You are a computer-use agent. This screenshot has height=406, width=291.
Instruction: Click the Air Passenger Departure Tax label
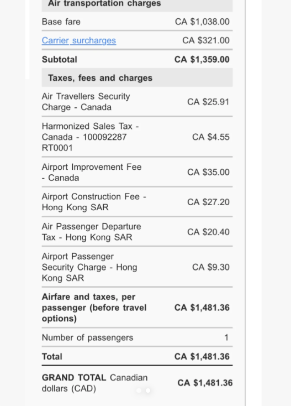[x=92, y=232]
